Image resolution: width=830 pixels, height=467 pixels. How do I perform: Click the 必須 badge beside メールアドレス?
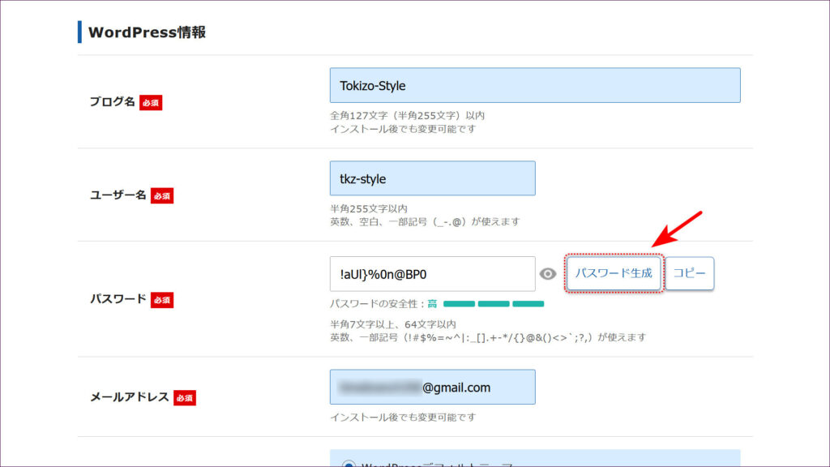click(x=185, y=398)
